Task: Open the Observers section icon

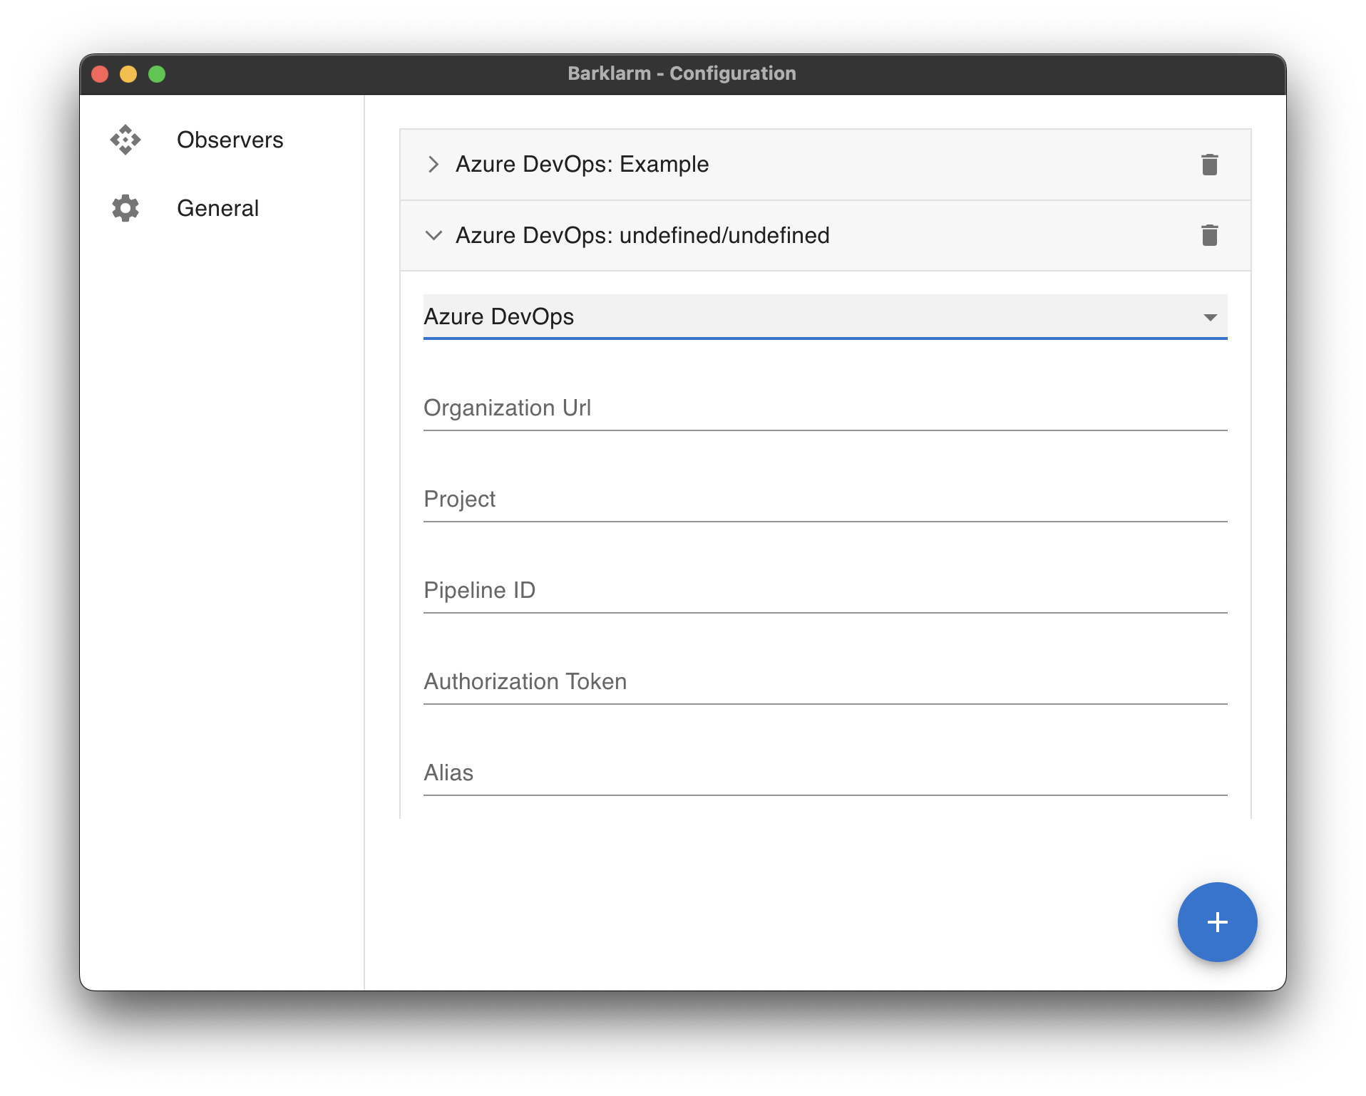Action: (x=125, y=140)
